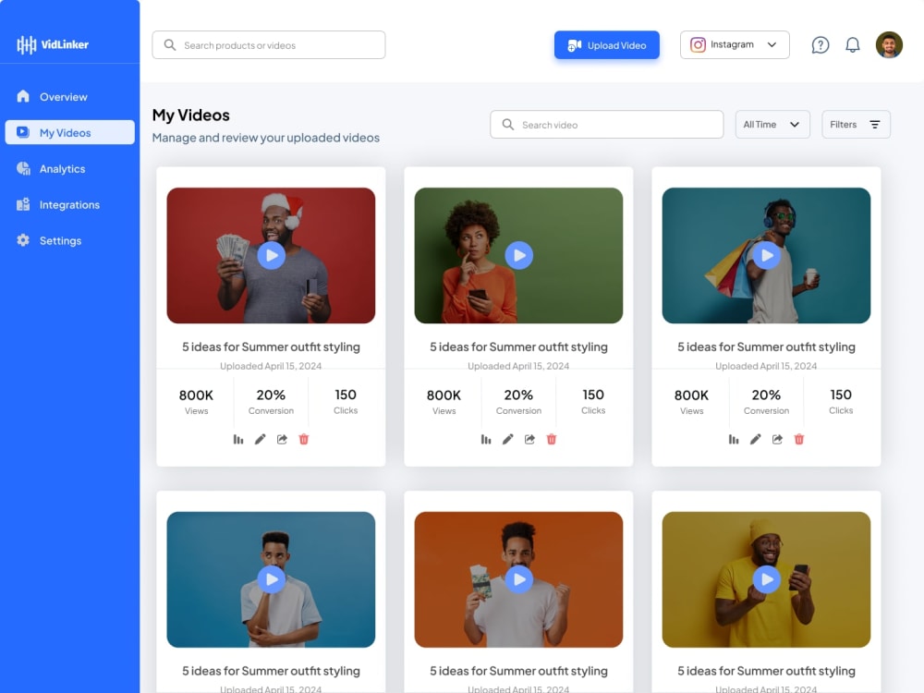Image resolution: width=924 pixels, height=693 pixels.
Task: Open analytics chart icon on shopping bags video
Action: 734,440
